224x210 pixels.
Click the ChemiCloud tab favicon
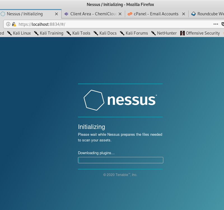pyautogui.click(x=66, y=14)
